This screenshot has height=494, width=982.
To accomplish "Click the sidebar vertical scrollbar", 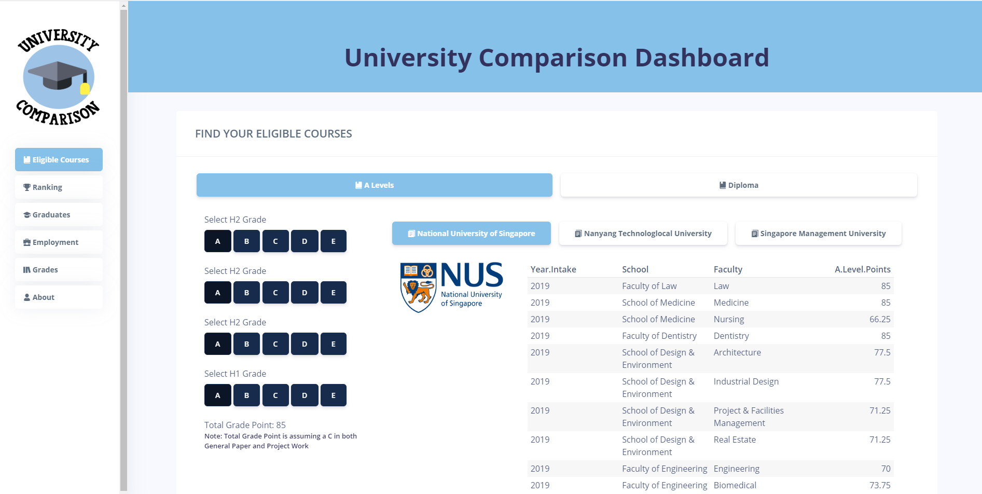I will [x=123, y=249].
